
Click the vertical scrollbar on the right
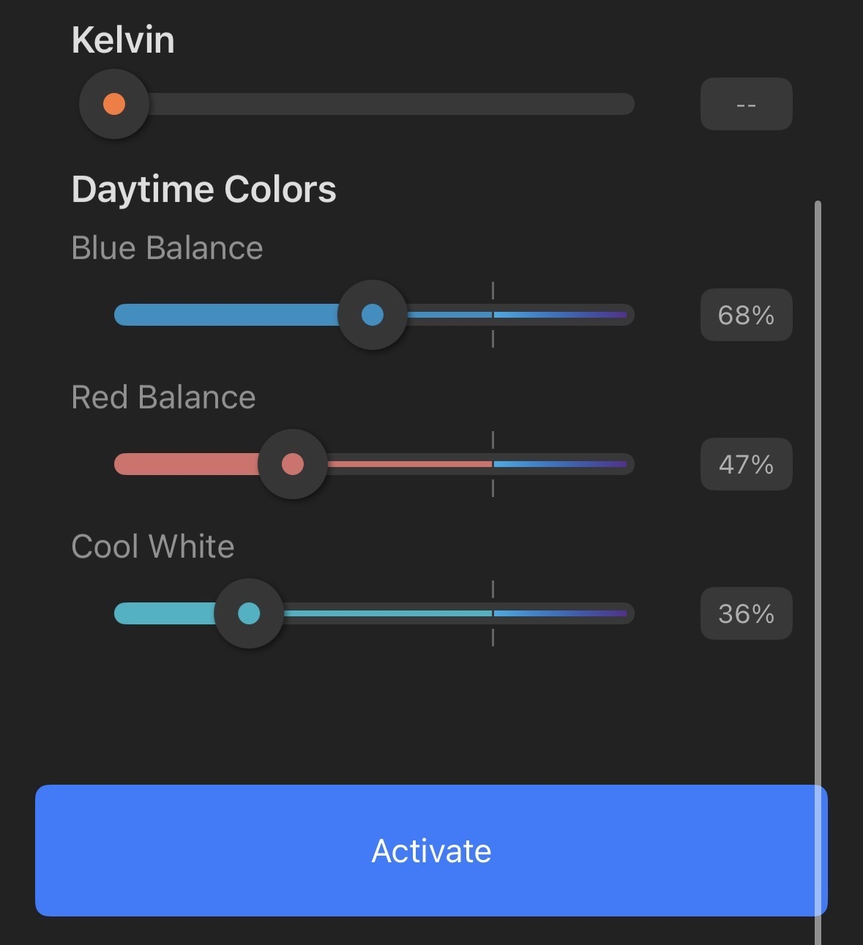coord(818,572)
